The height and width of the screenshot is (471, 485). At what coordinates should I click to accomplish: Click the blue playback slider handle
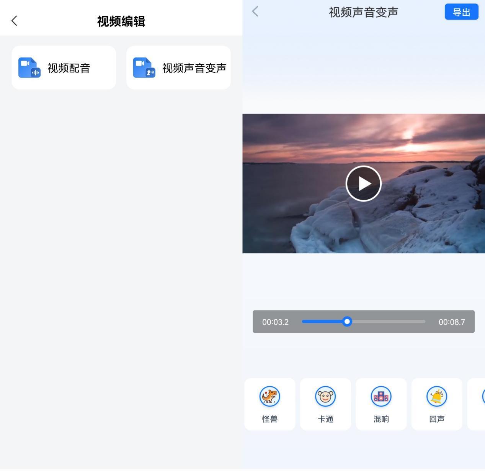click(x=347, y=322)
